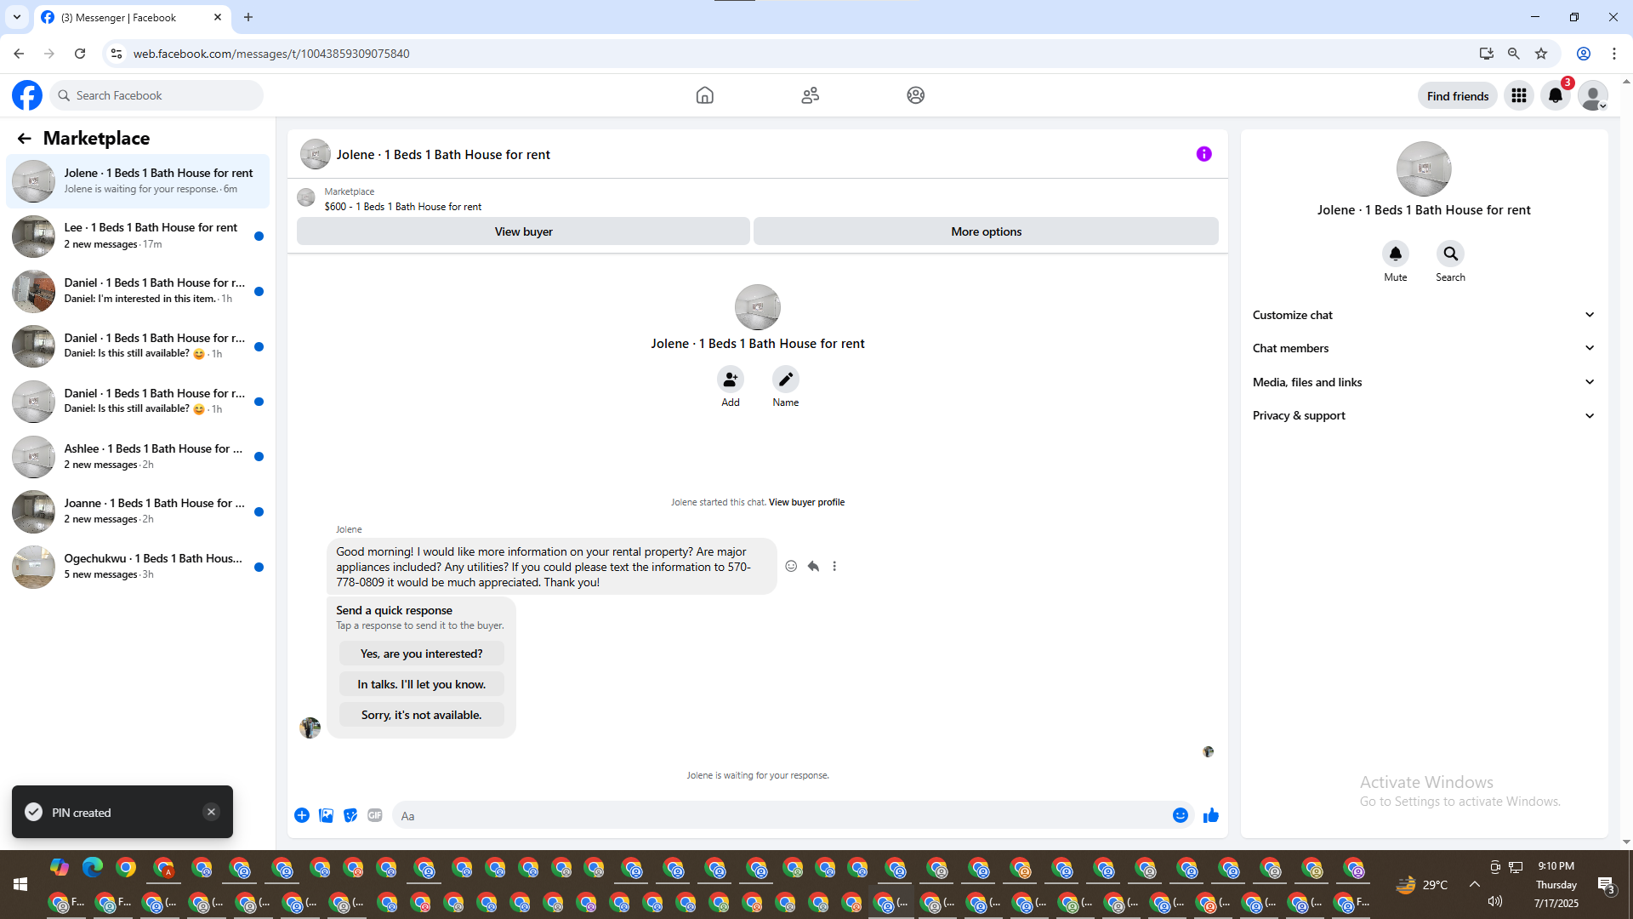Viewport: 1633px width, 919px height.
Task: Open the notifications bell
Action: 1556,95
